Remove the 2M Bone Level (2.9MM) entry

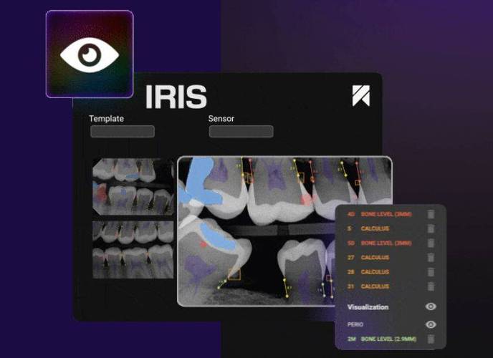431,338
